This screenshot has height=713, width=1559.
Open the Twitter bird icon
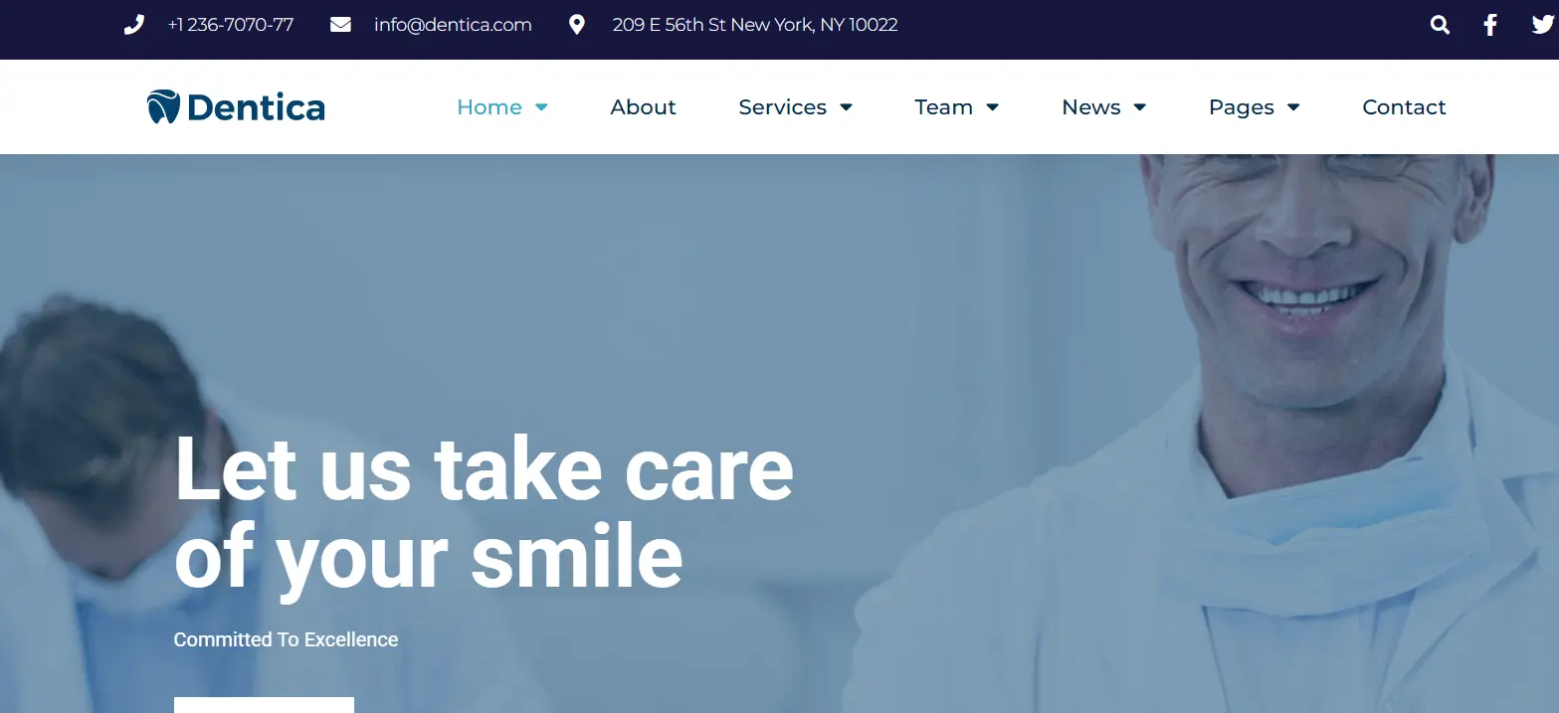pyautogui.click(x=1542, y=25)
